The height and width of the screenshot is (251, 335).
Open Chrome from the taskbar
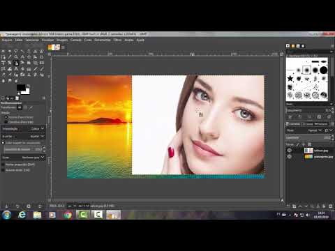68,215
